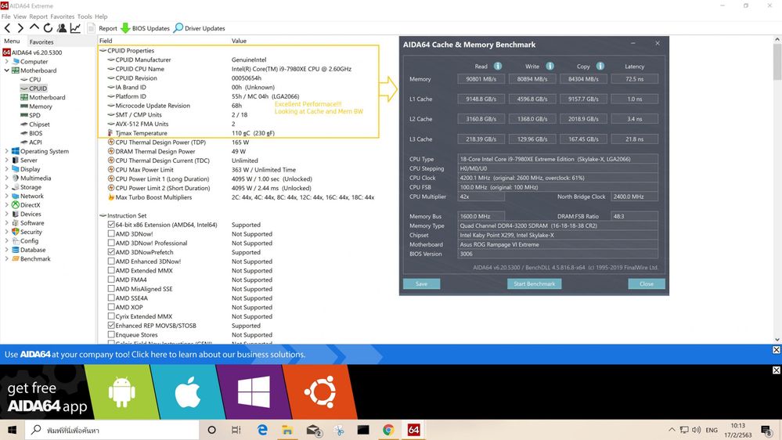Image resolution: width=782 pixels, height=440 pixels.
Task: Switch to the Favorites tab in the sidebar
Action: [x=41, y=42]
